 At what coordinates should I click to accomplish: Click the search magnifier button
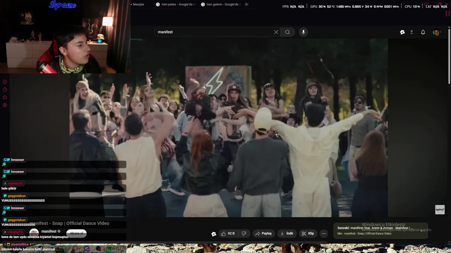coord(288,32)
